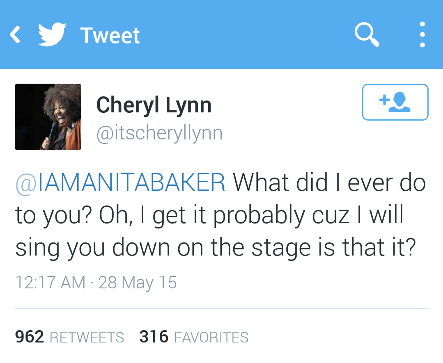Tap empty space in blue header bar
Viewport: 443px width, 363px height.
246,35
